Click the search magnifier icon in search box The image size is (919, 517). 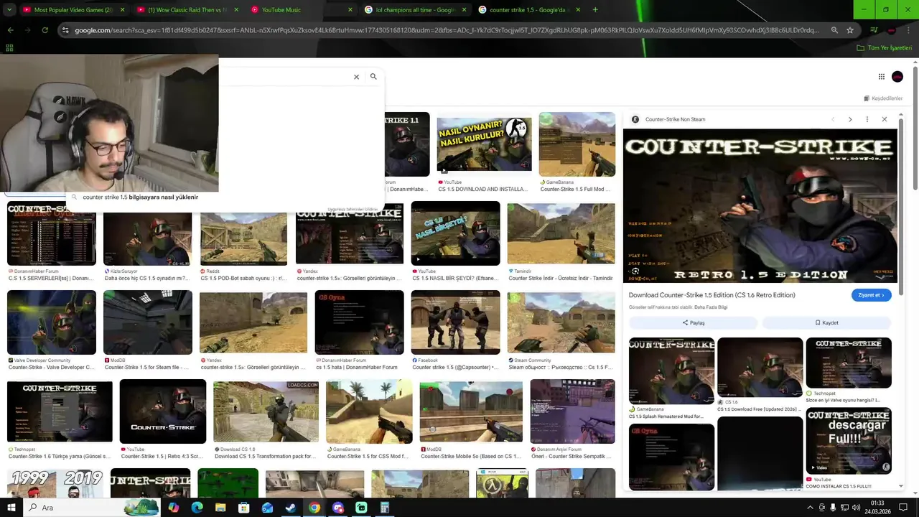373,76
